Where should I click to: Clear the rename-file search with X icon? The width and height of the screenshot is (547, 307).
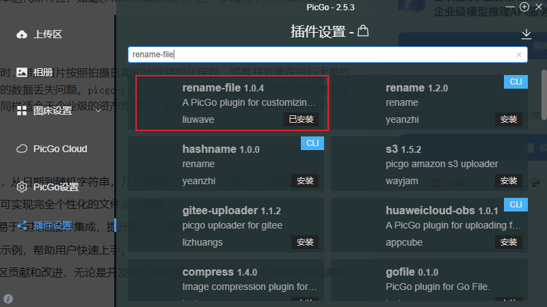(519, 55)
